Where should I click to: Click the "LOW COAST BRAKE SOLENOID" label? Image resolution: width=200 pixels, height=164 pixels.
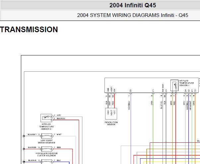(x=46, y=141)
